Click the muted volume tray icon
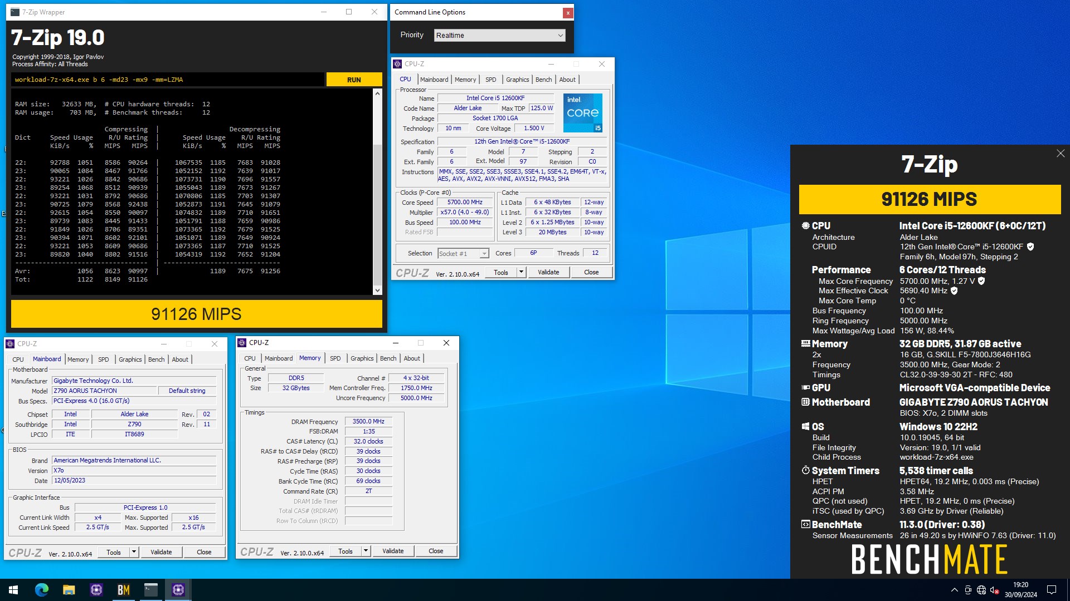Viewport: 1070px width, 601px height. tap(995, 590)
